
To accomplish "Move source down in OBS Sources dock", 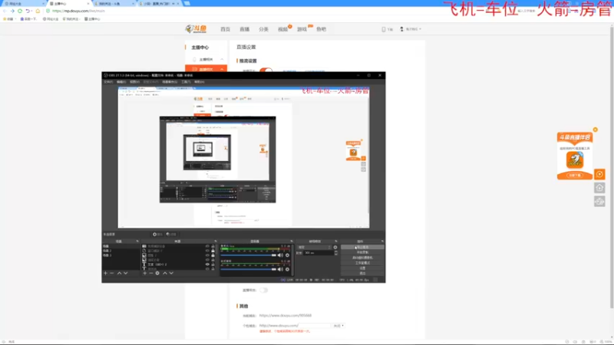I will (x=171, y=273).
